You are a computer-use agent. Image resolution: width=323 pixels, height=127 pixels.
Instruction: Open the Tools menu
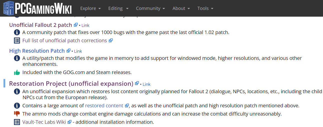205,8
